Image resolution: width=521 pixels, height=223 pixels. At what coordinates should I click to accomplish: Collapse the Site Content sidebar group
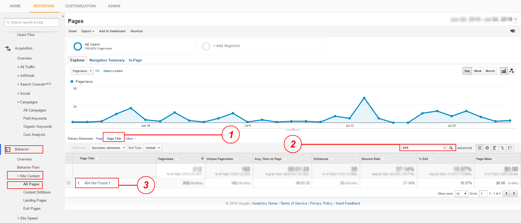[28, 176]
